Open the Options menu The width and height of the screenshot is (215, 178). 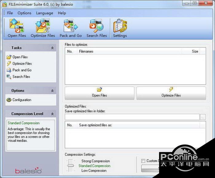(x=24, y=13)
